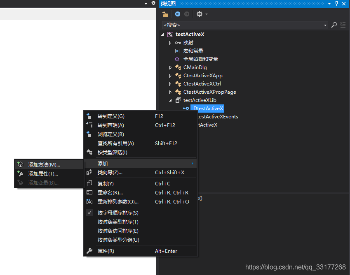Click the list options icon beside search
The image size is (350, 275).
[343, 25]
